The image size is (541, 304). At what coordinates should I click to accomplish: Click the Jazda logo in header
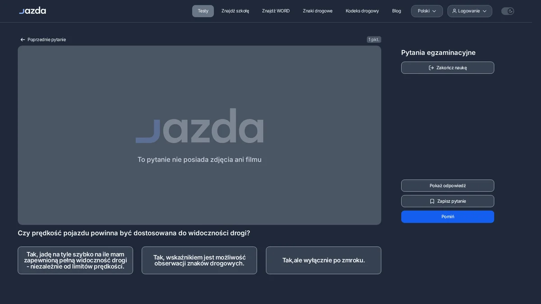coord(32,10)
